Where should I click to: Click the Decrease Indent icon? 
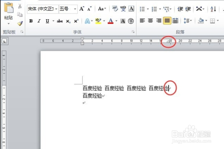click(180, 9)
